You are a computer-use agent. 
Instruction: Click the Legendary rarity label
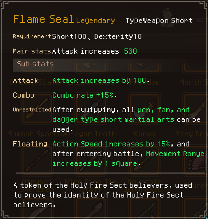[x=95, y=21]
